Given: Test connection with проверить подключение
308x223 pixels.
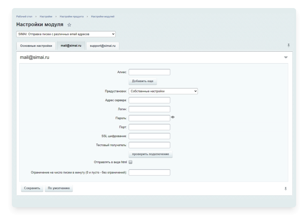Looking at the screenshot, I should click(x=151, y=154).
